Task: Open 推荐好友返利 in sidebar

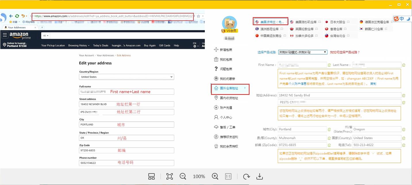Action: click(226, 137)
